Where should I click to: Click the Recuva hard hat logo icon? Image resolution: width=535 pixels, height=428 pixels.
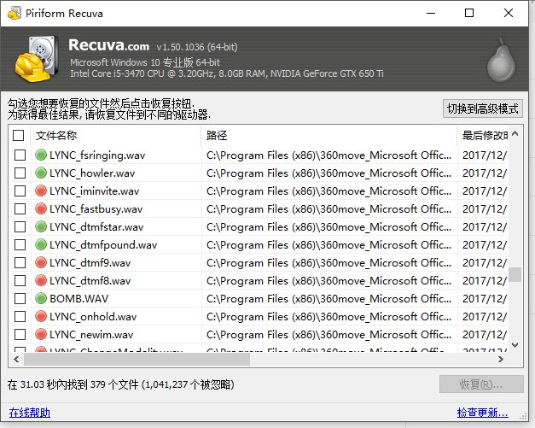36,58
